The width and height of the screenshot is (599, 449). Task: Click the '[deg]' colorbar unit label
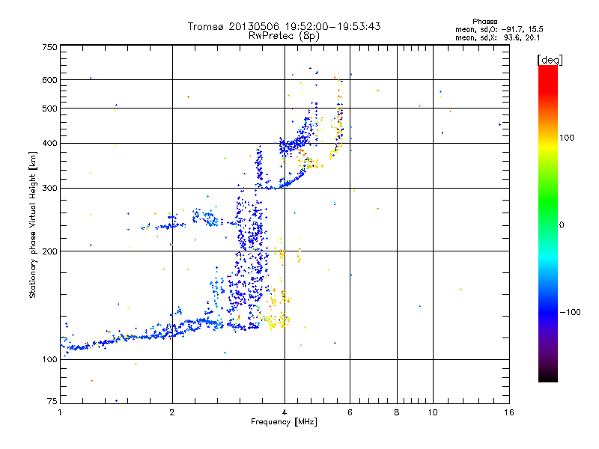550,60
